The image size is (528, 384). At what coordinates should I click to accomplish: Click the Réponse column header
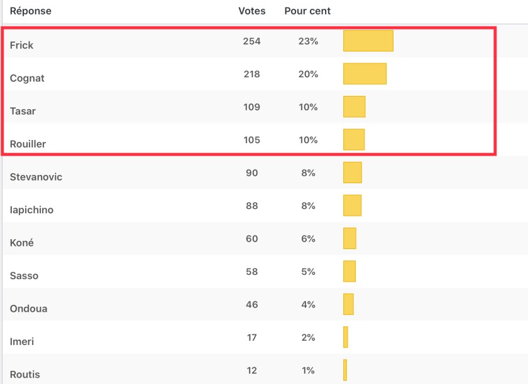(30, 11)
